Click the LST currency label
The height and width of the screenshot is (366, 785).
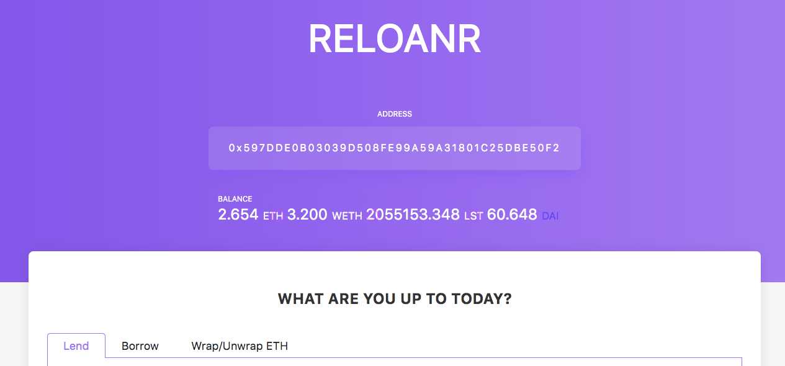[473, 216]
